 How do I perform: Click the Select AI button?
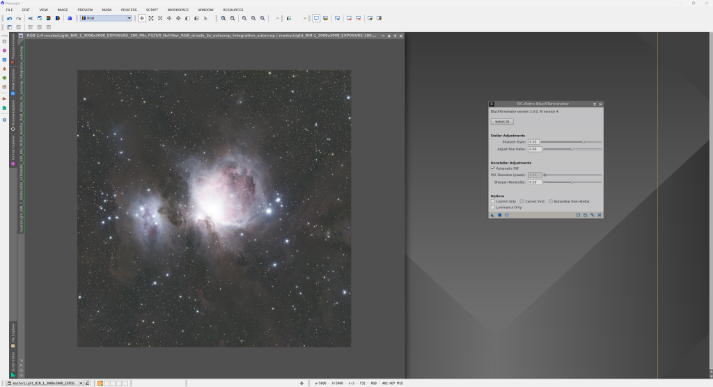501,121
